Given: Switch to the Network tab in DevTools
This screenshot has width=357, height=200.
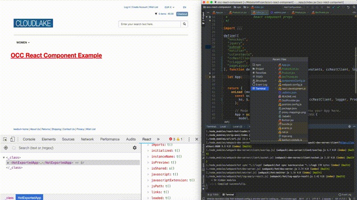Looking at the screenshot, I should [x=87, y=139].
